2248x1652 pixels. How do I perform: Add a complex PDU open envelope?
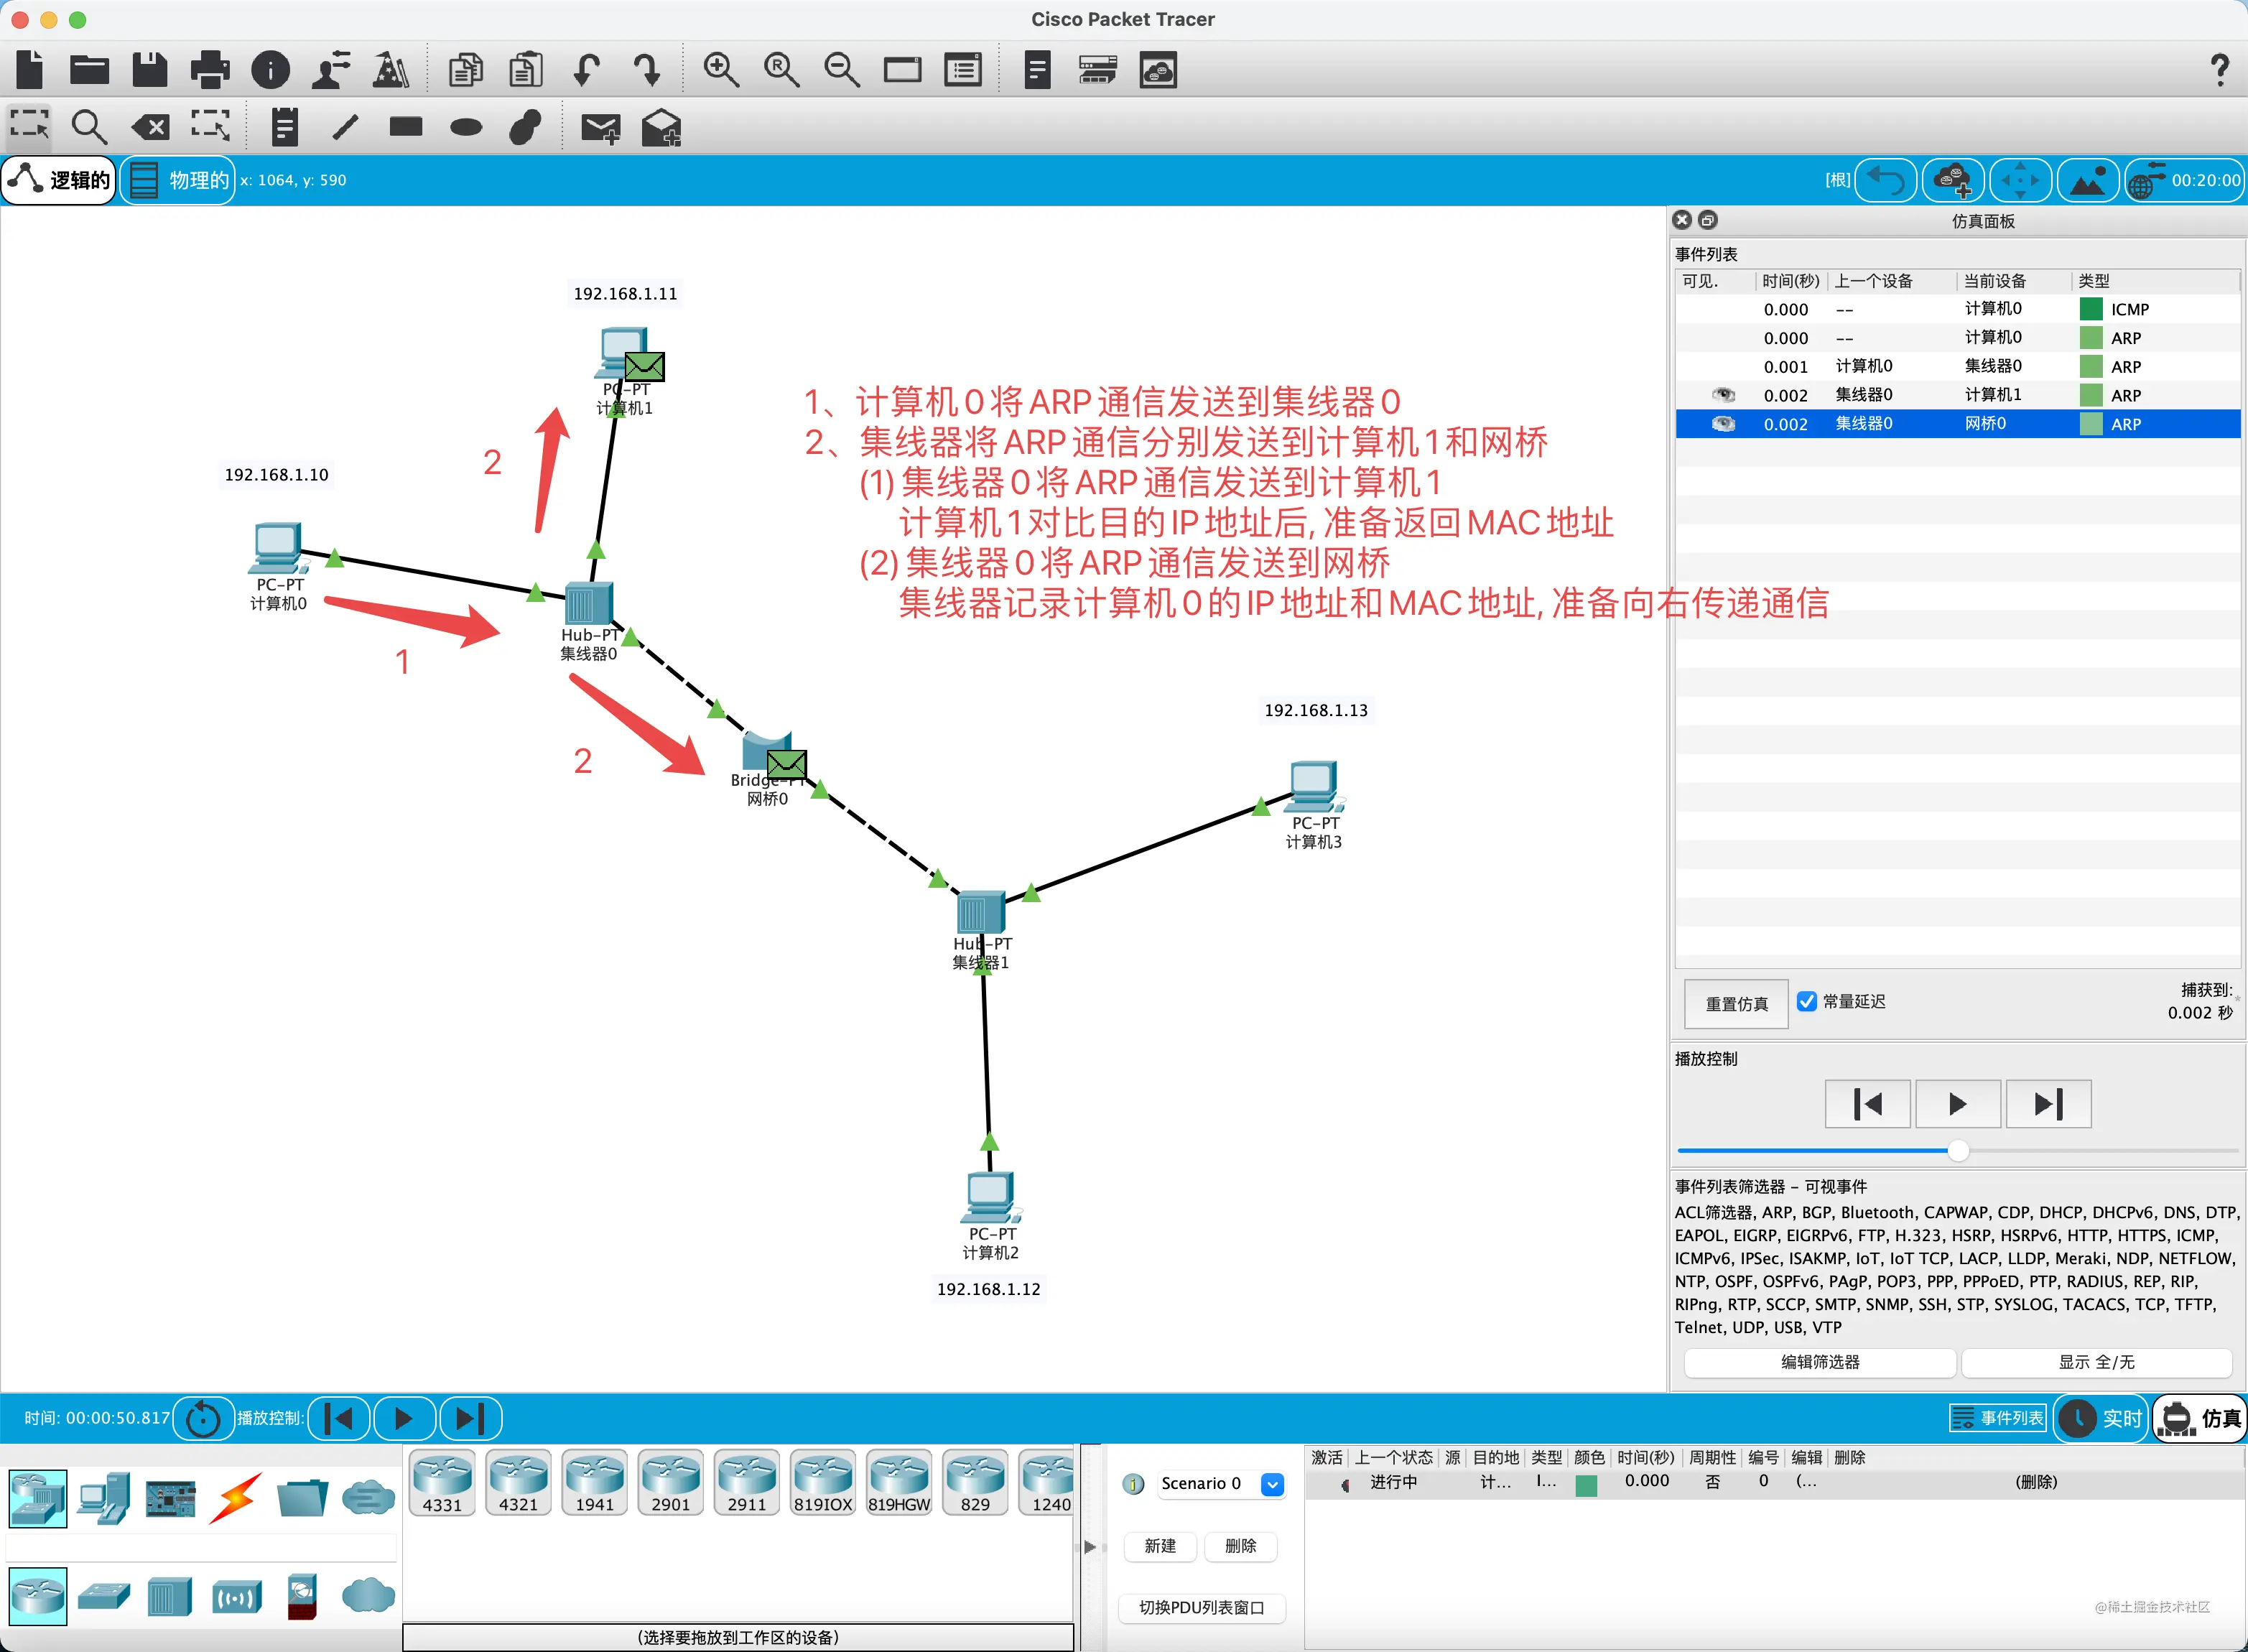tap(661, 127)
